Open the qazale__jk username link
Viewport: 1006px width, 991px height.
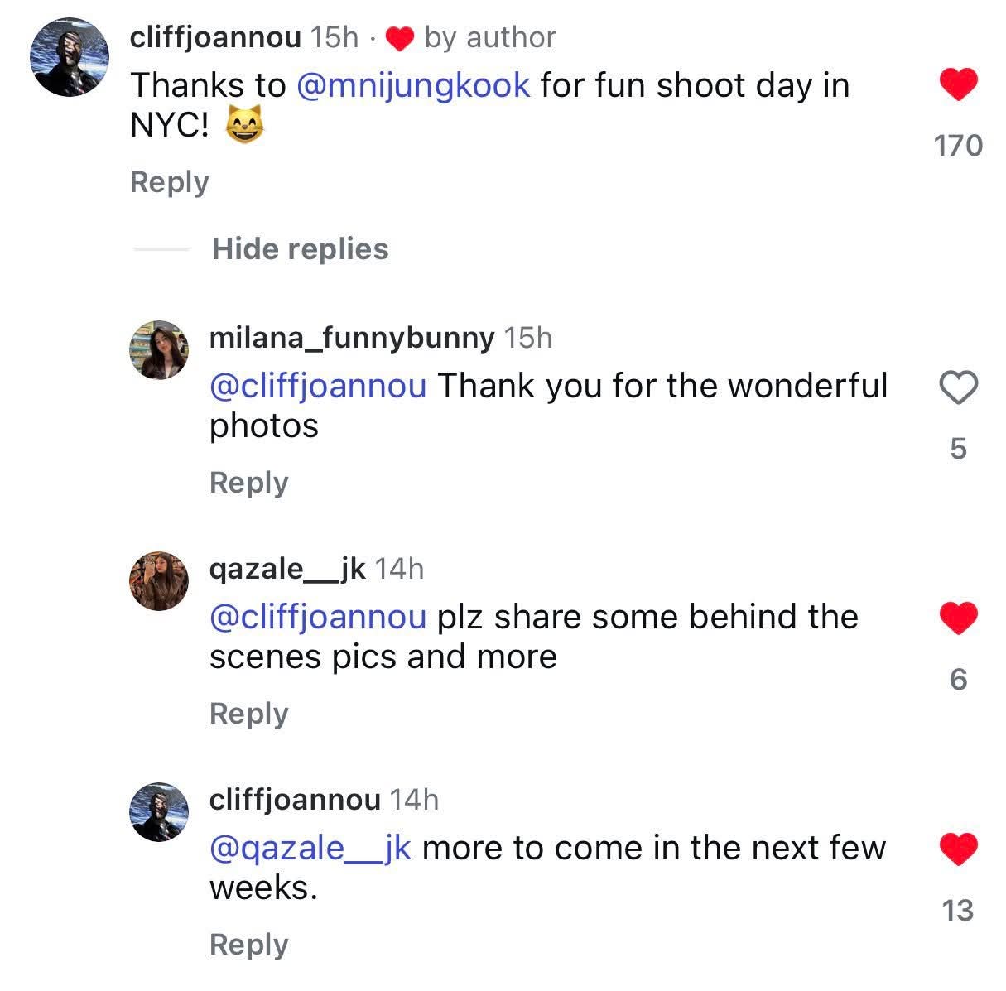[286, 569]
